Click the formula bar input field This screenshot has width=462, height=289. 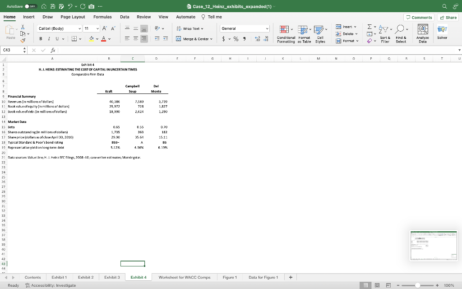click(248, 51)
